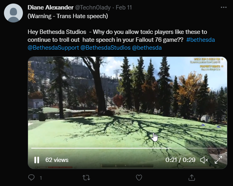Viewport: 233px width, 186px height.
Task: Expand the video to fullscreen
Action: click(218, 160)
